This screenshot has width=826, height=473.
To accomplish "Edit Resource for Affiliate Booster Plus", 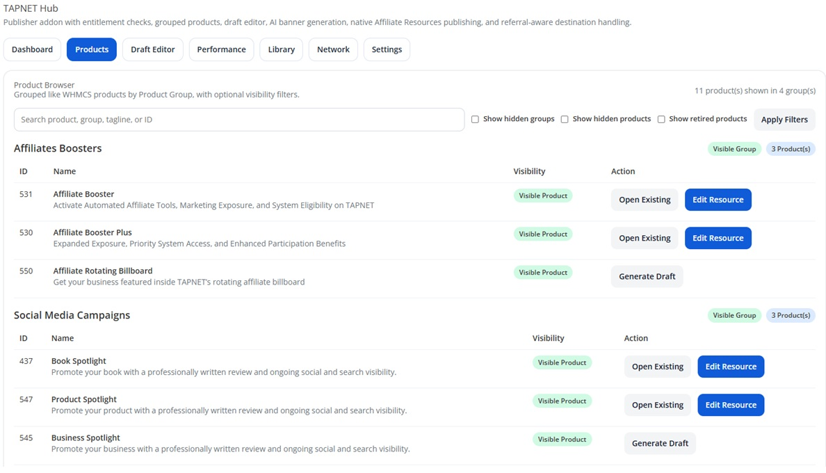I will click(x=718, y=238).
